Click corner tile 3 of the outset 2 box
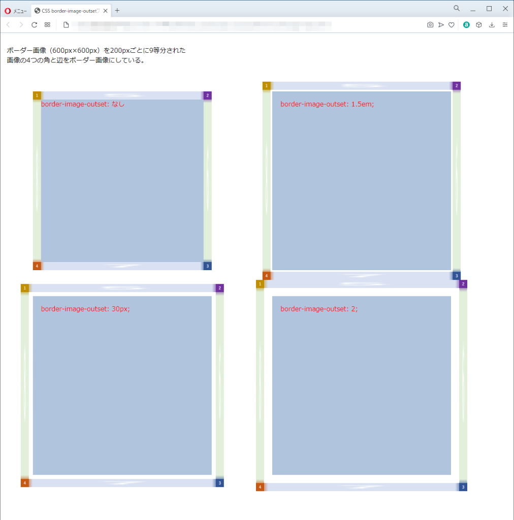The height and width of the screenshot is (520, 514). [463, 487]
